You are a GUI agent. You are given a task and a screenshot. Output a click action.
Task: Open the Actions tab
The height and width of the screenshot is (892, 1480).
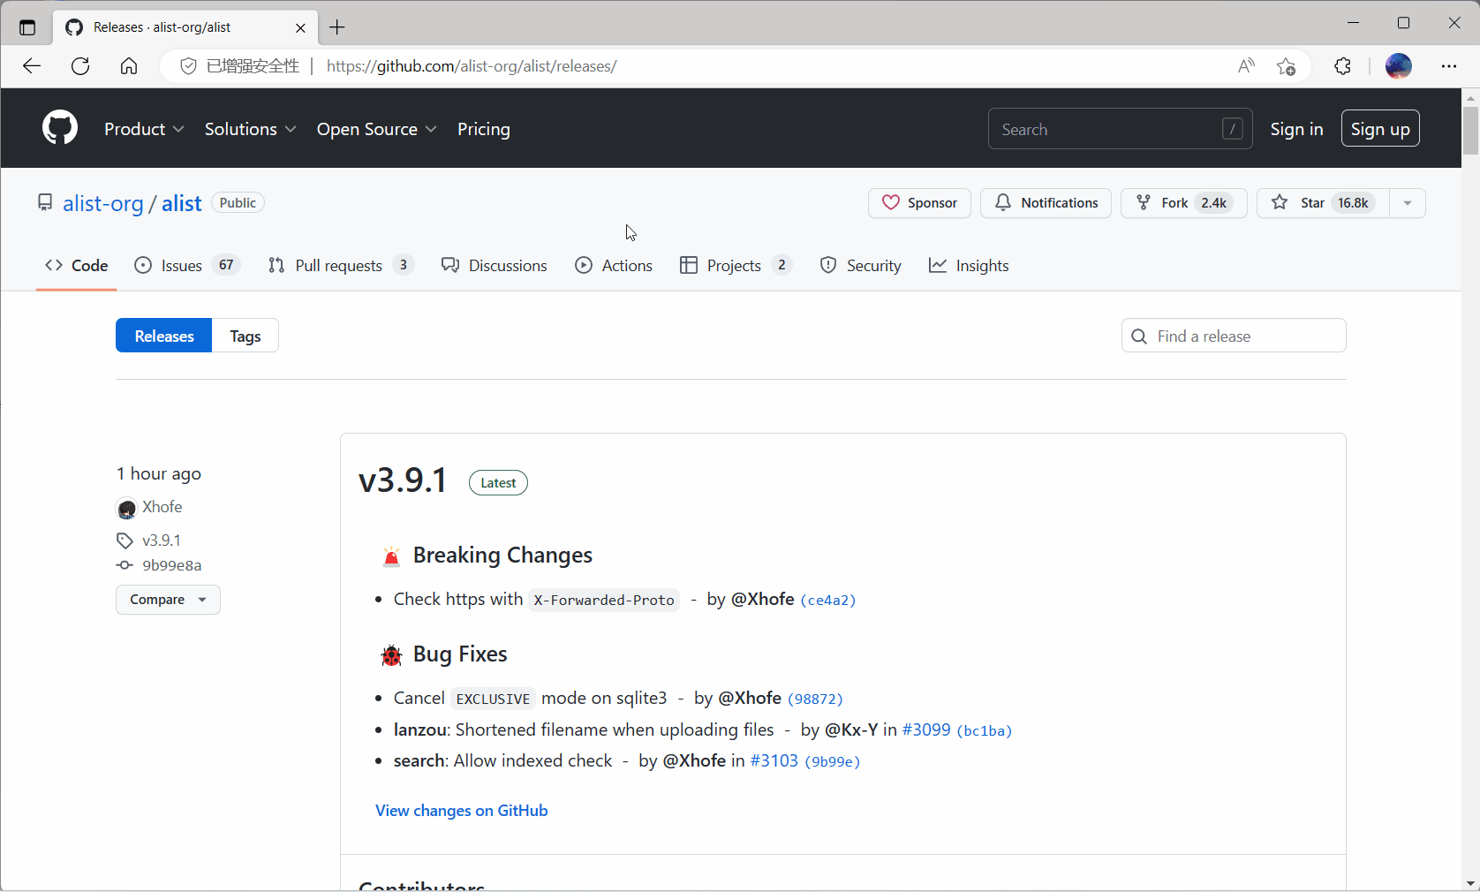614,266
